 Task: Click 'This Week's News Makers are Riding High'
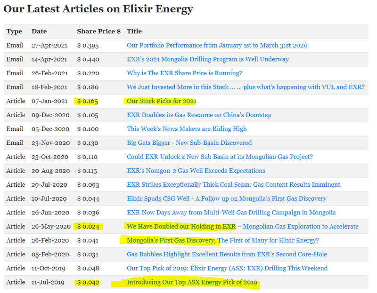[187, 129]
